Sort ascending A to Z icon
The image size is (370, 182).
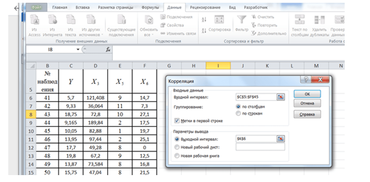(204, 20)
